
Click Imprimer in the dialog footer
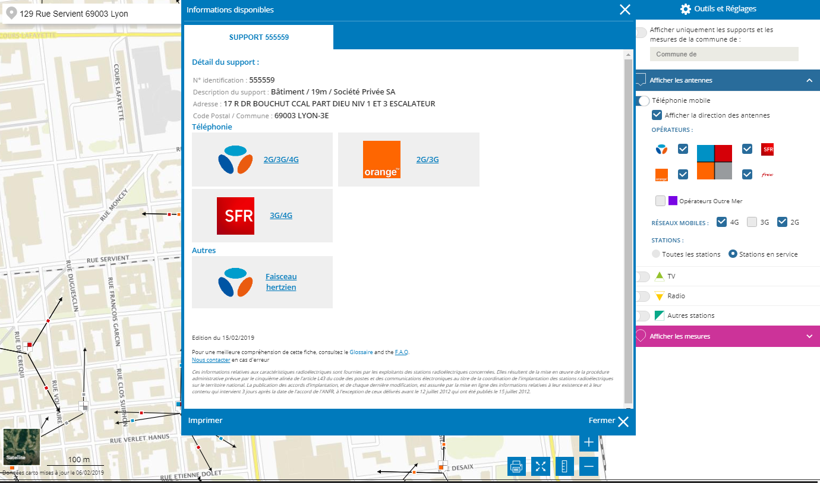(x=206, y=421)
